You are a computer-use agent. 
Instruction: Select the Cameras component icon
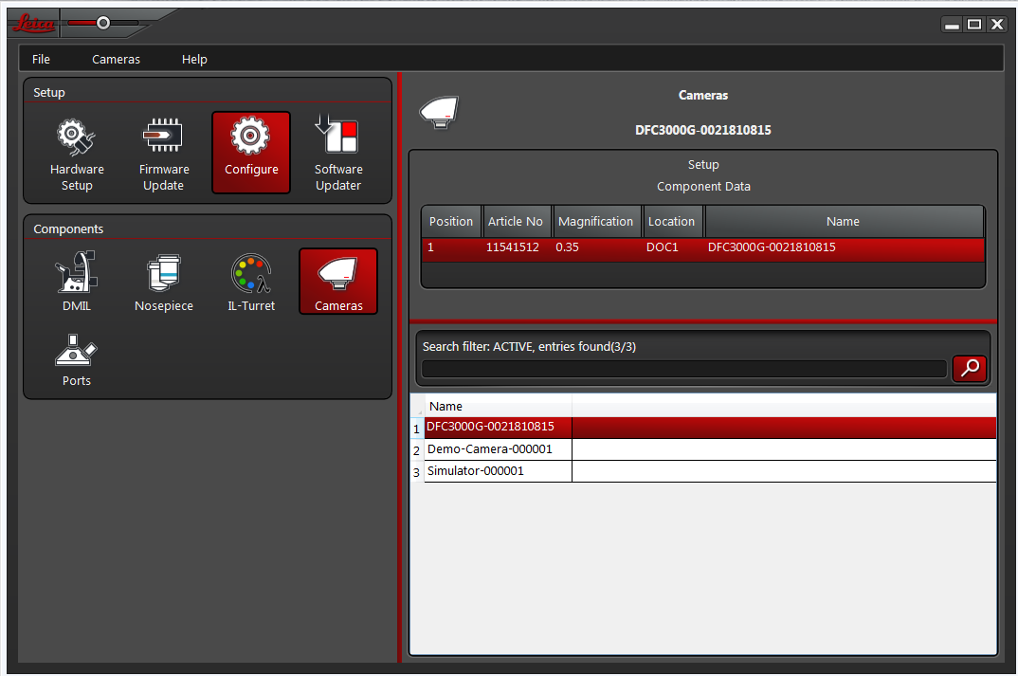[338, 282]
